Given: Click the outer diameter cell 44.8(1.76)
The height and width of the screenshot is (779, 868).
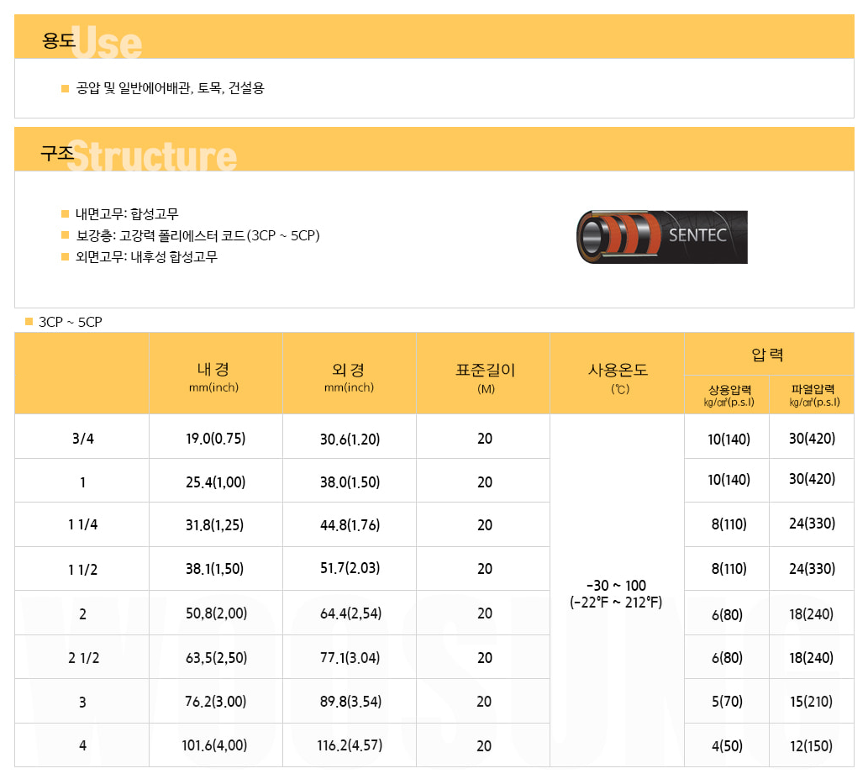Looking at the screenshot, I should 350,524.
